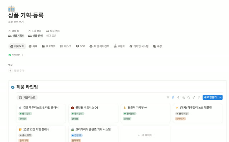Expand the chevron after 전사관련
Viewport: 229px width, 142px height.
pos(23,55)
